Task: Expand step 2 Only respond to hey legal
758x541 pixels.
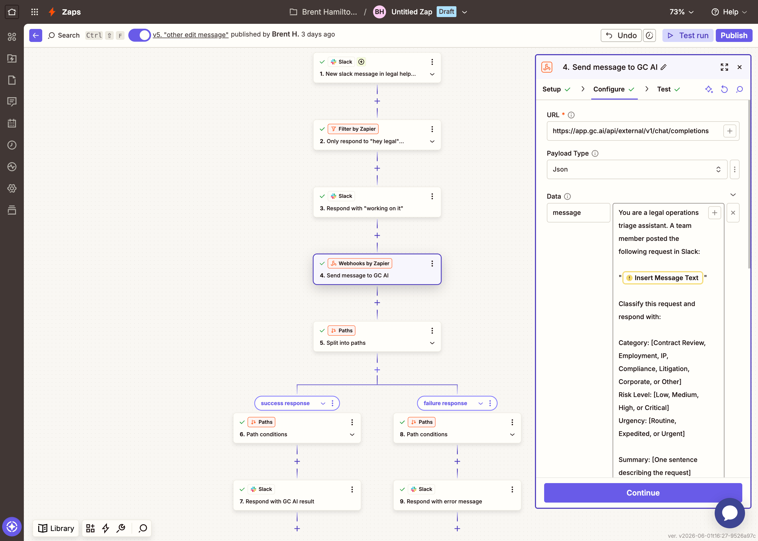Action: click(432, 141)
